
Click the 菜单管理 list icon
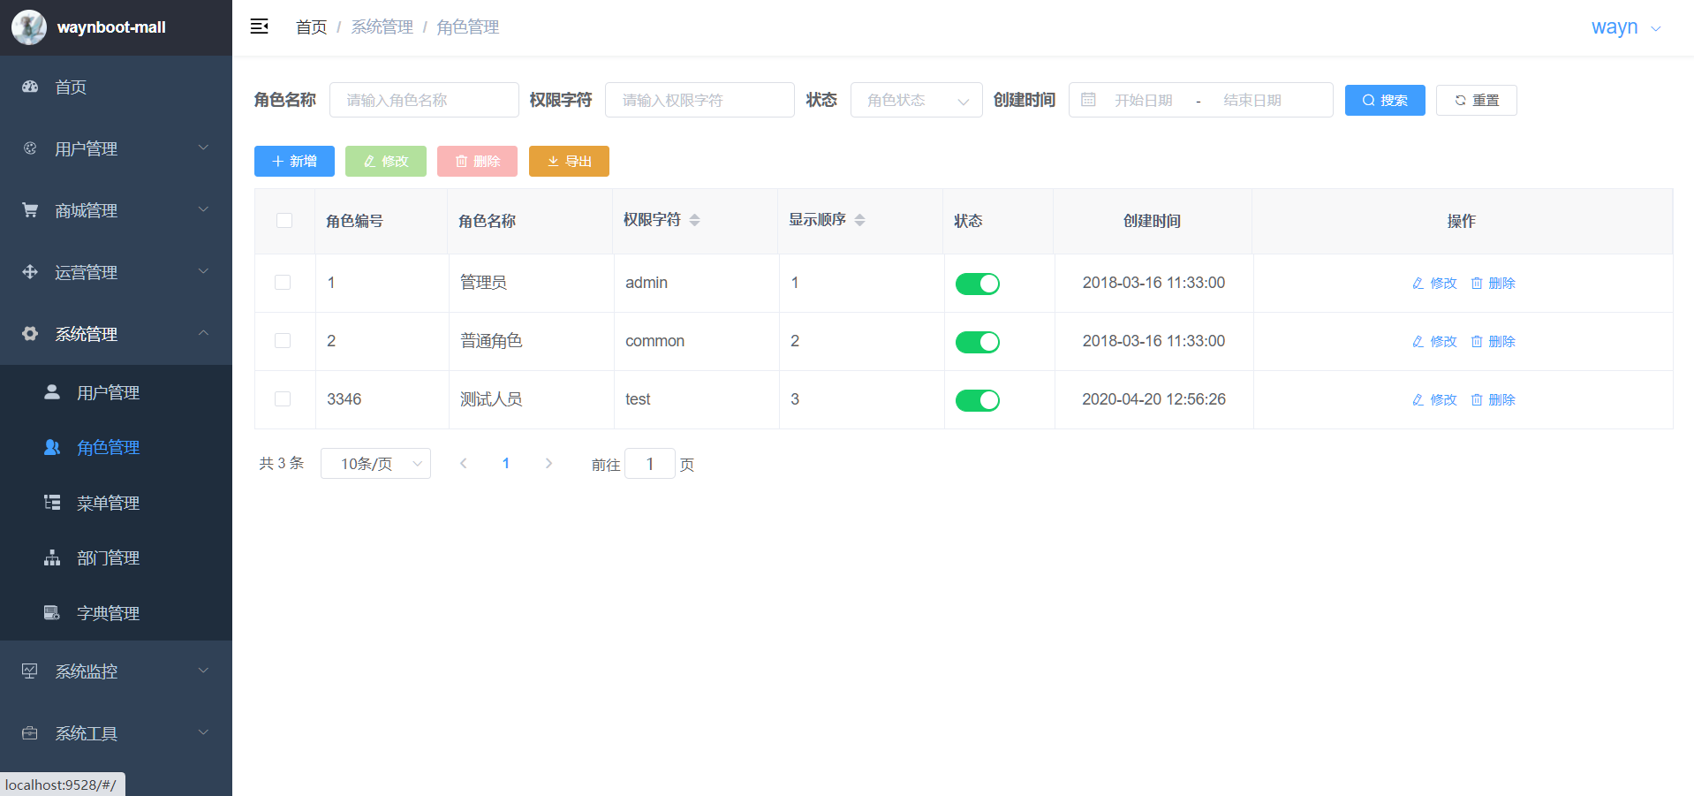point(51,502)
